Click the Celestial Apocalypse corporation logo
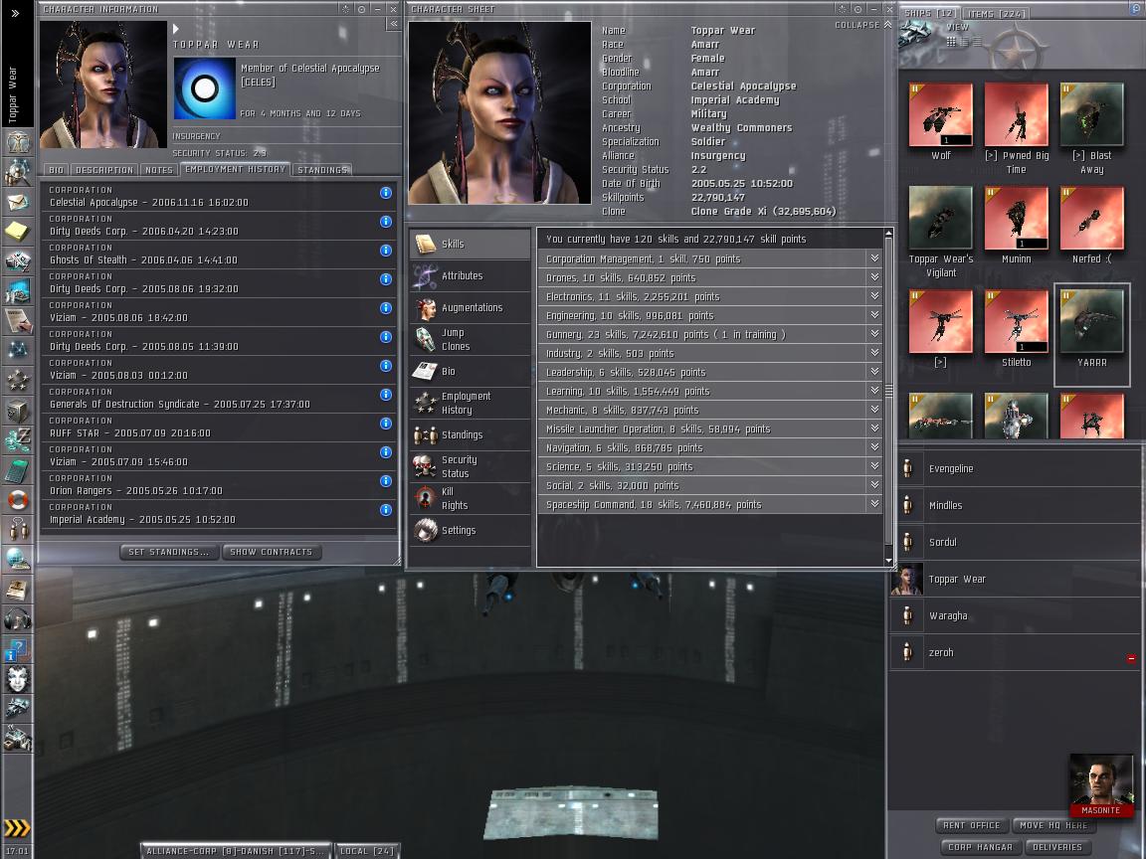 [204, 88]
